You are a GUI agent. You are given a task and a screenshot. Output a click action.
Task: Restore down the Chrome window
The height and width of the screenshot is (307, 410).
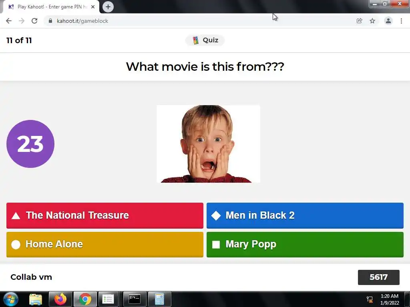click(385, 4)
